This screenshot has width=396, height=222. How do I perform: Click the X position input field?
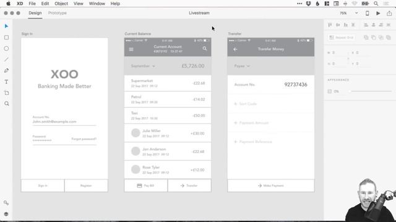pos(361,52)
